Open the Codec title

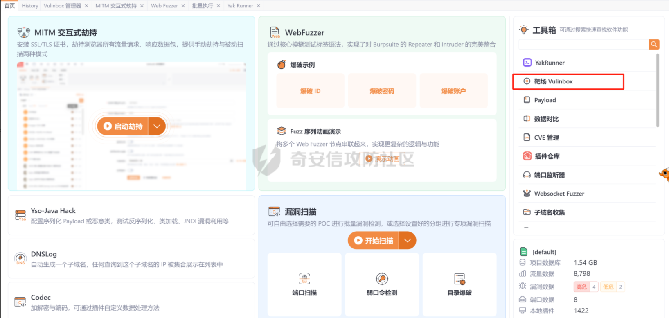(x=41, y=298)
